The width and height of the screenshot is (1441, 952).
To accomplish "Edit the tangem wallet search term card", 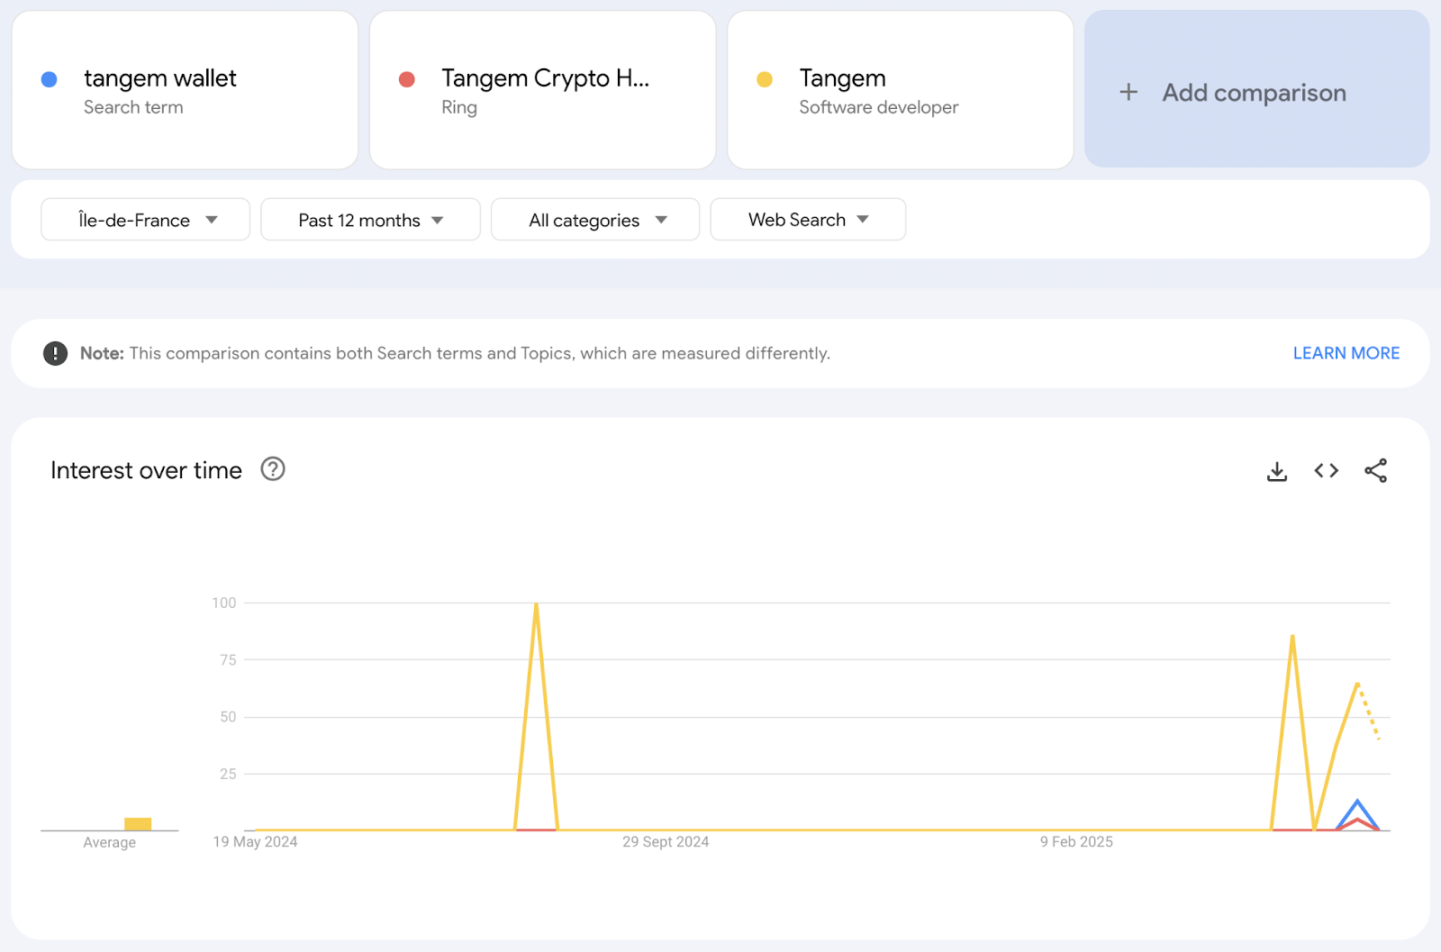I will [x=185, y=90].
